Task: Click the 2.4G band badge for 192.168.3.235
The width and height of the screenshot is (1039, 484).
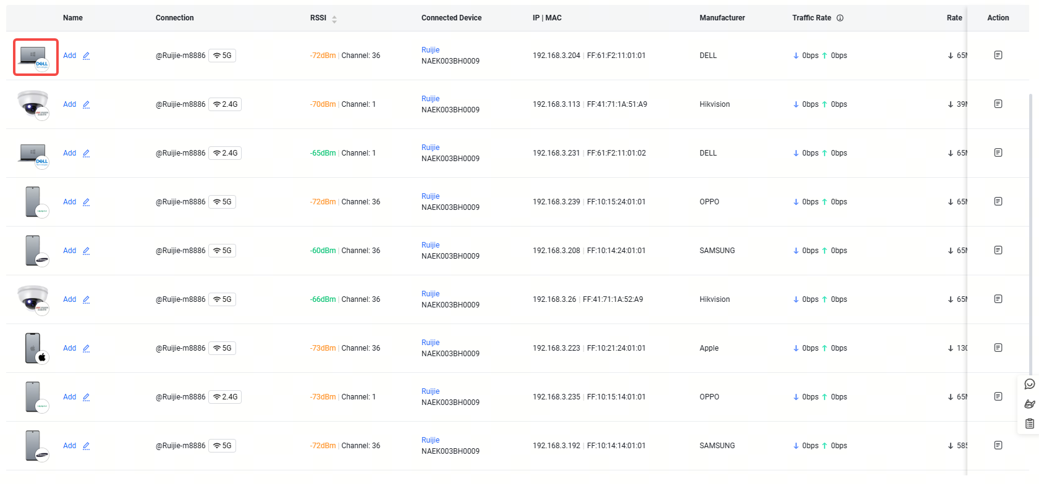Action: coord(225,397)
